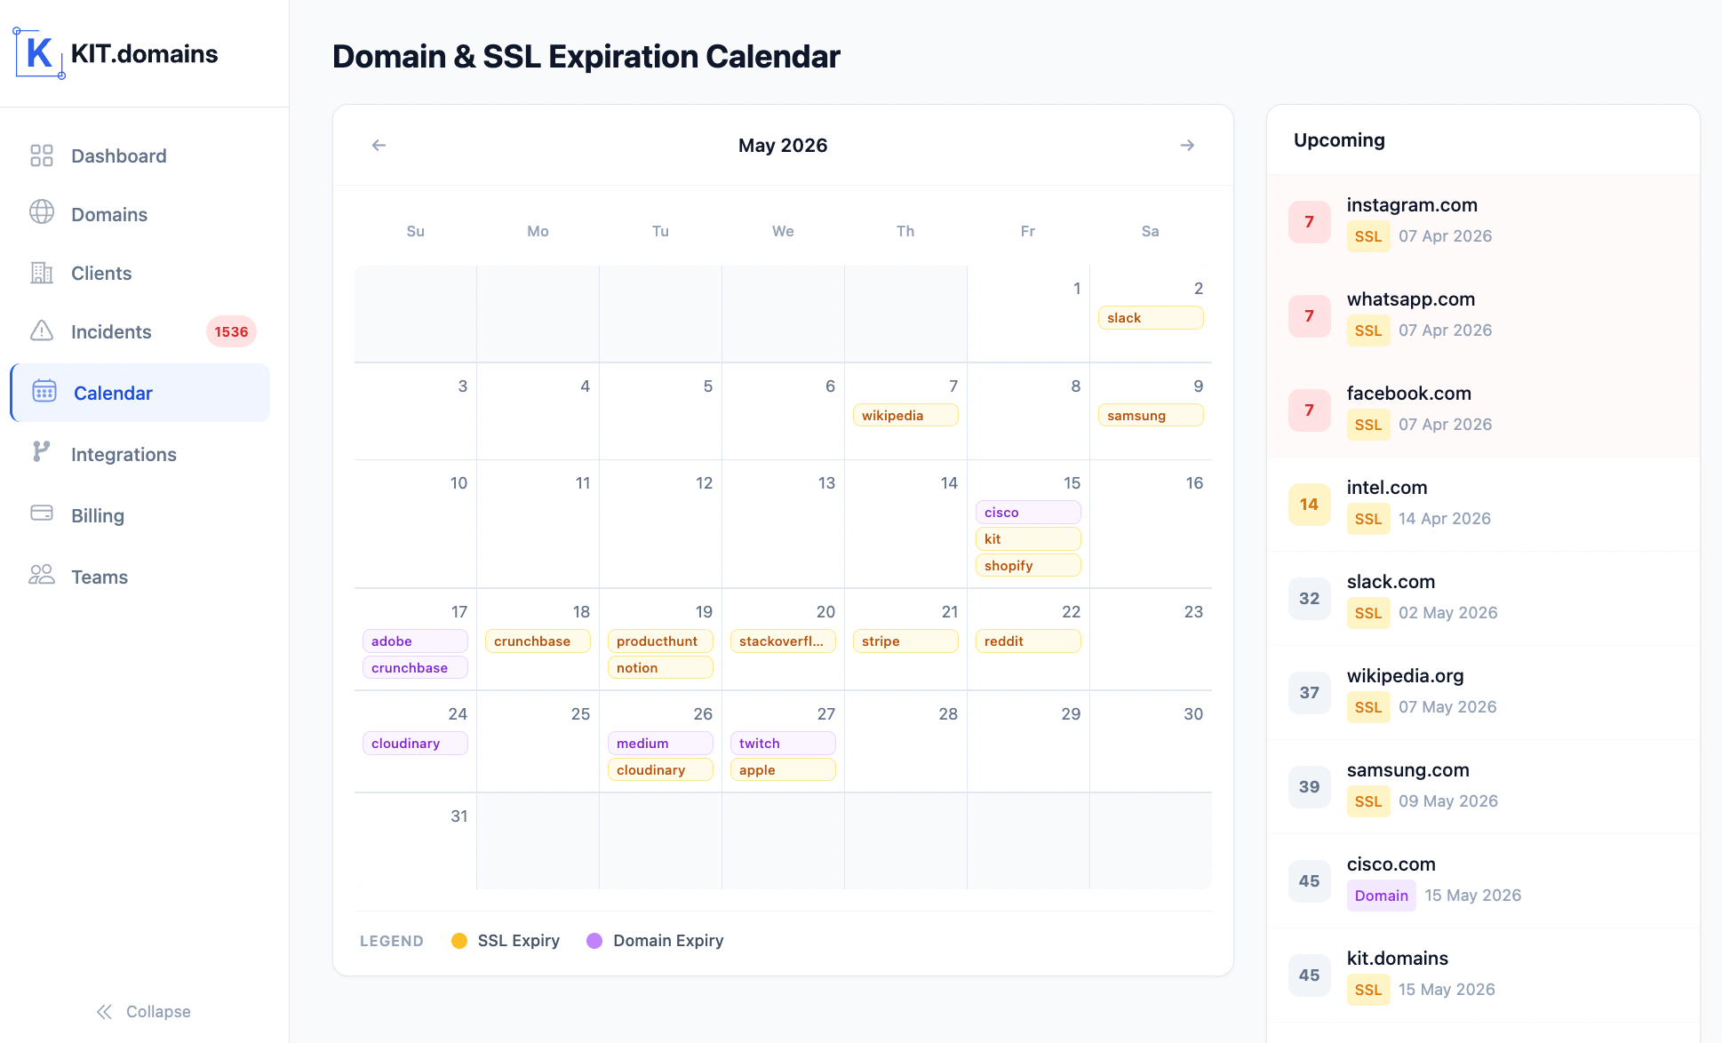Collapse the sidebar

coord(142,1011)
